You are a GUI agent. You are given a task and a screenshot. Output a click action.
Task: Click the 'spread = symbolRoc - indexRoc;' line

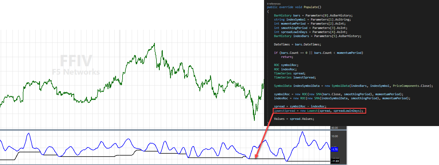tap(300, 106)
